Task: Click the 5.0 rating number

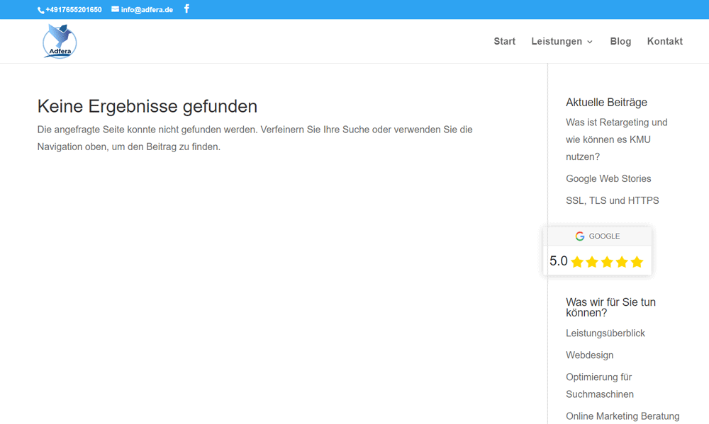Action: (559, 261)
